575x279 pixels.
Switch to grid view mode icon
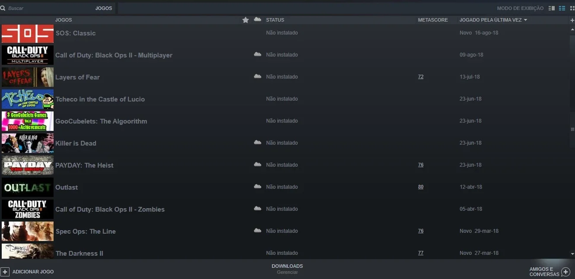pos(572,8)
